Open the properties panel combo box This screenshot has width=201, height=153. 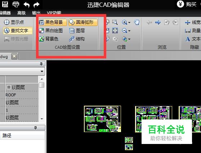[x=22, y=71]
